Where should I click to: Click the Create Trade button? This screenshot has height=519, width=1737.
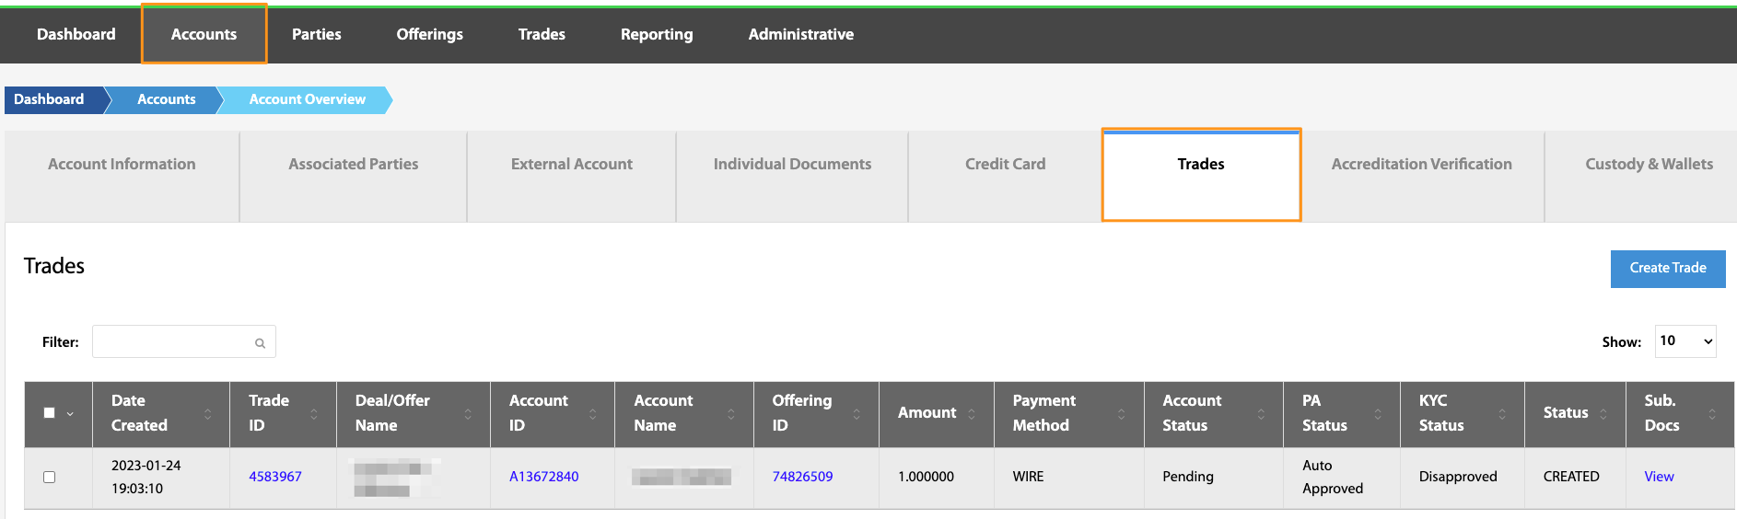[1668, 269]
